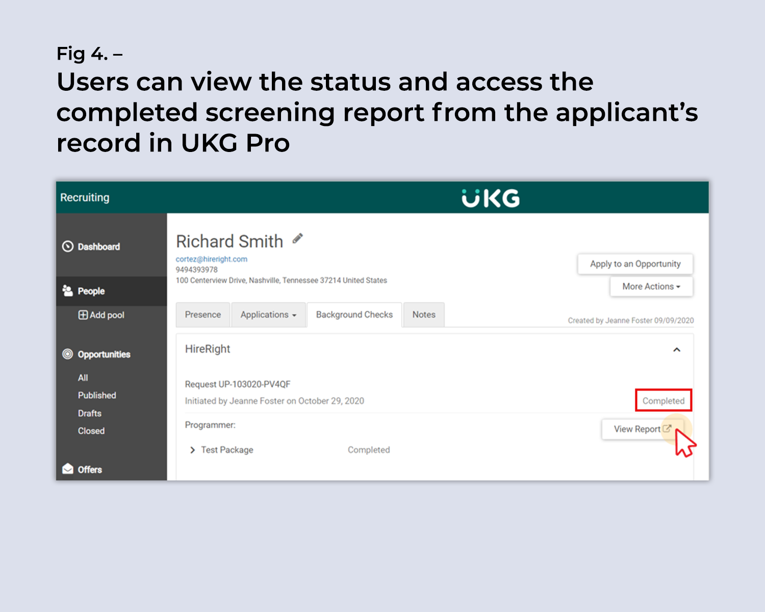
Task: Select Closed in the Opportunities list
Action: pyautogui.click(x=91, y=431)
